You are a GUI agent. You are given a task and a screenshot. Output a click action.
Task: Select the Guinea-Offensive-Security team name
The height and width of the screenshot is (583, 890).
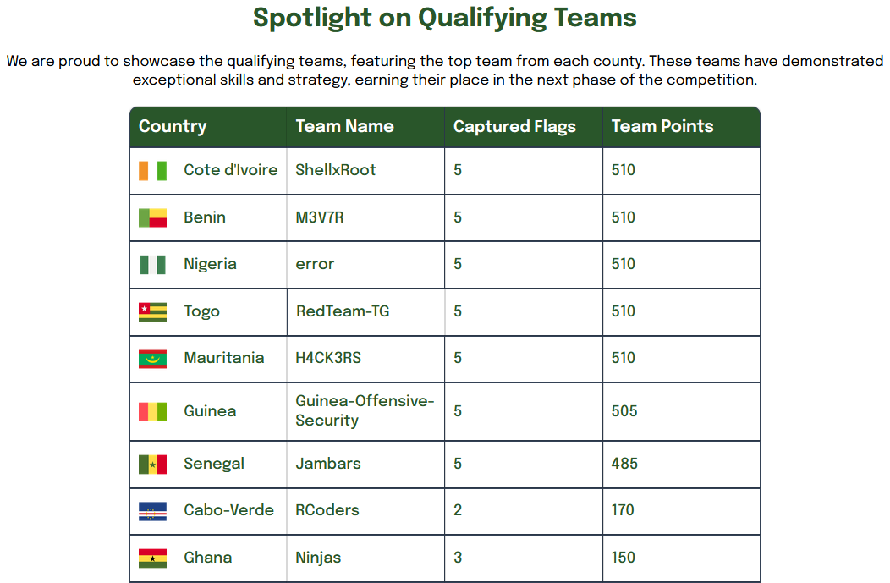[365, 411]
